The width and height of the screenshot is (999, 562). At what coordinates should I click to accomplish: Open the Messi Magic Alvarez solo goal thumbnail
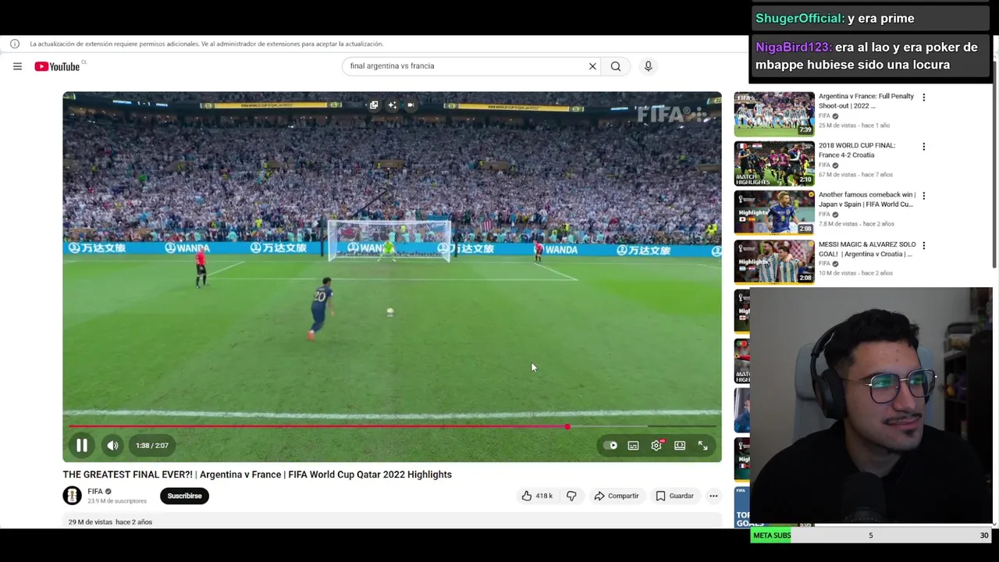(773, 261)
